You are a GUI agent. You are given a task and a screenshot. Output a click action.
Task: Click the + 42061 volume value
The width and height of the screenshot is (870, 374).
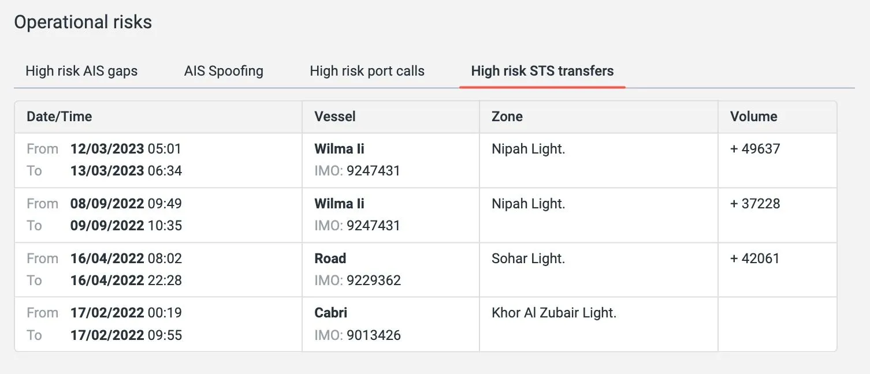(x=754, y=259)
